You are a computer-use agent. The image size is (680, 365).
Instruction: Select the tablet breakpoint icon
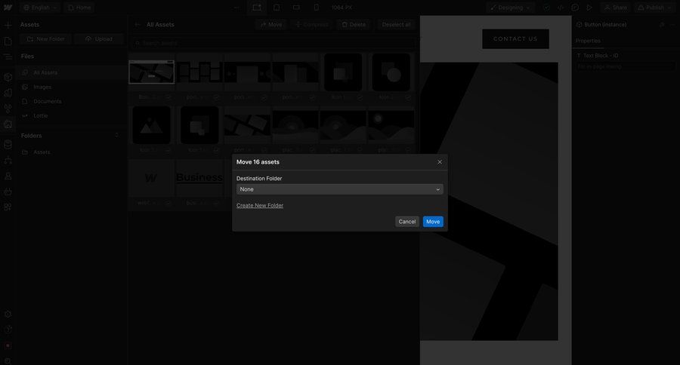(x=277, y=8)
